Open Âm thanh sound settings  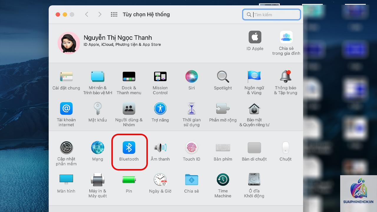point(160,148)
